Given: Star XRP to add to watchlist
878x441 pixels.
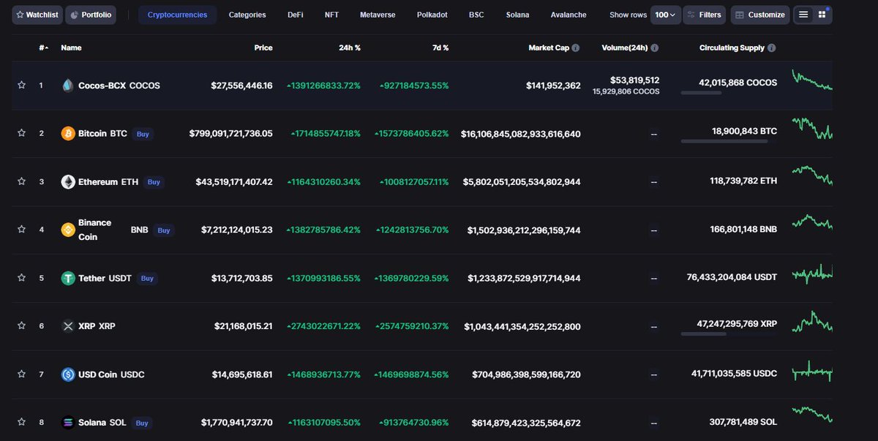Looking at the screenshot, I should point(21,325).
